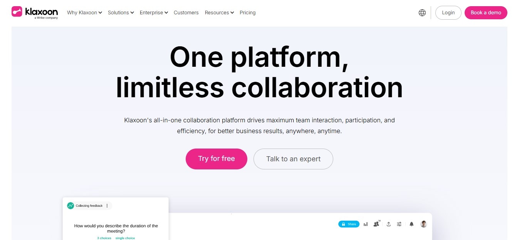517x240 pixels.
Task: Click the bar chart icon in board toolbar
Action: pos(366,224)
